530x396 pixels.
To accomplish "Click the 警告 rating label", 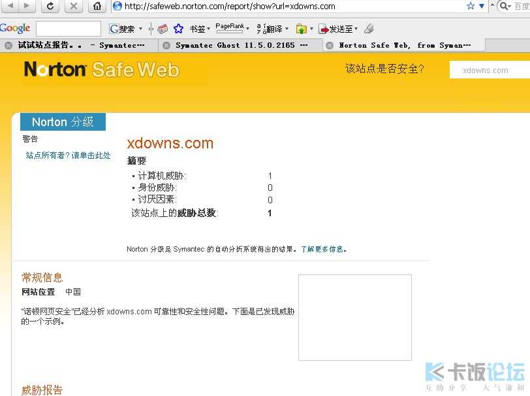I will tap(30, 139).
